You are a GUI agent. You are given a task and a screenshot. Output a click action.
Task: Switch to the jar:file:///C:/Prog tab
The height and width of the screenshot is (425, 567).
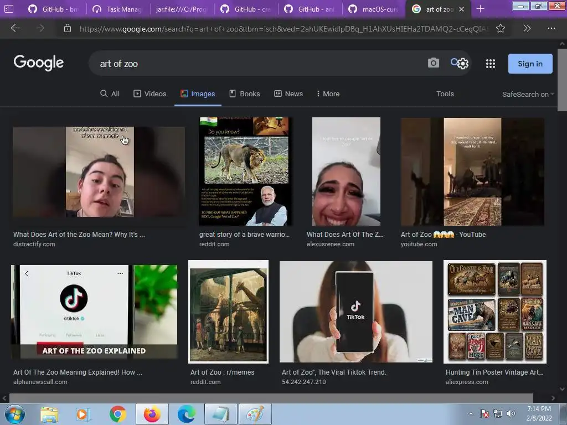pyautogui.click(x=181, y=9)
